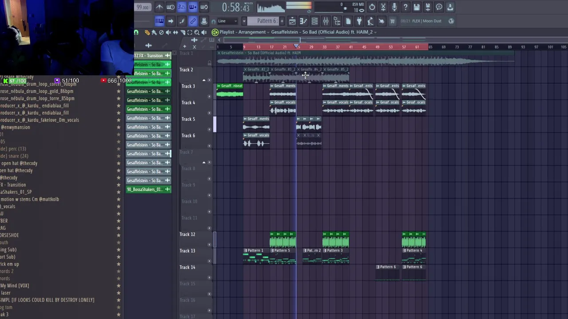Mute Track 3 with its toggle
568x319 pixels.
point(209,96)
